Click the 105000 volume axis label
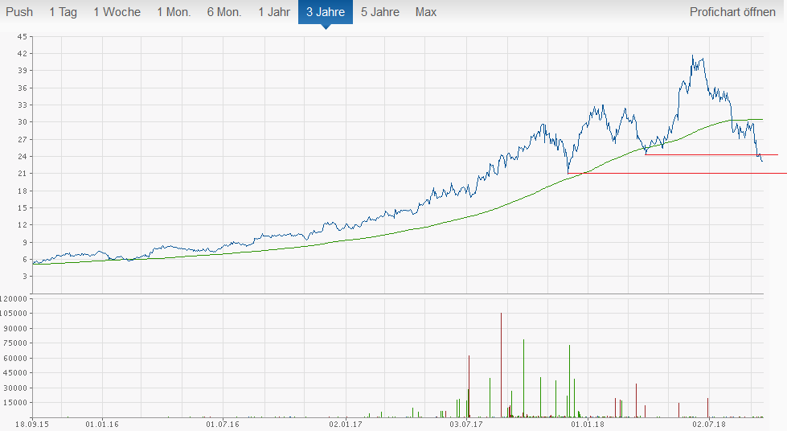The height and width of the screenshot is (431, 787). 14,314
